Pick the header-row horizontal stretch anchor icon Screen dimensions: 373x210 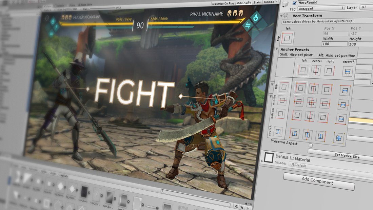[x=348, y=72]
